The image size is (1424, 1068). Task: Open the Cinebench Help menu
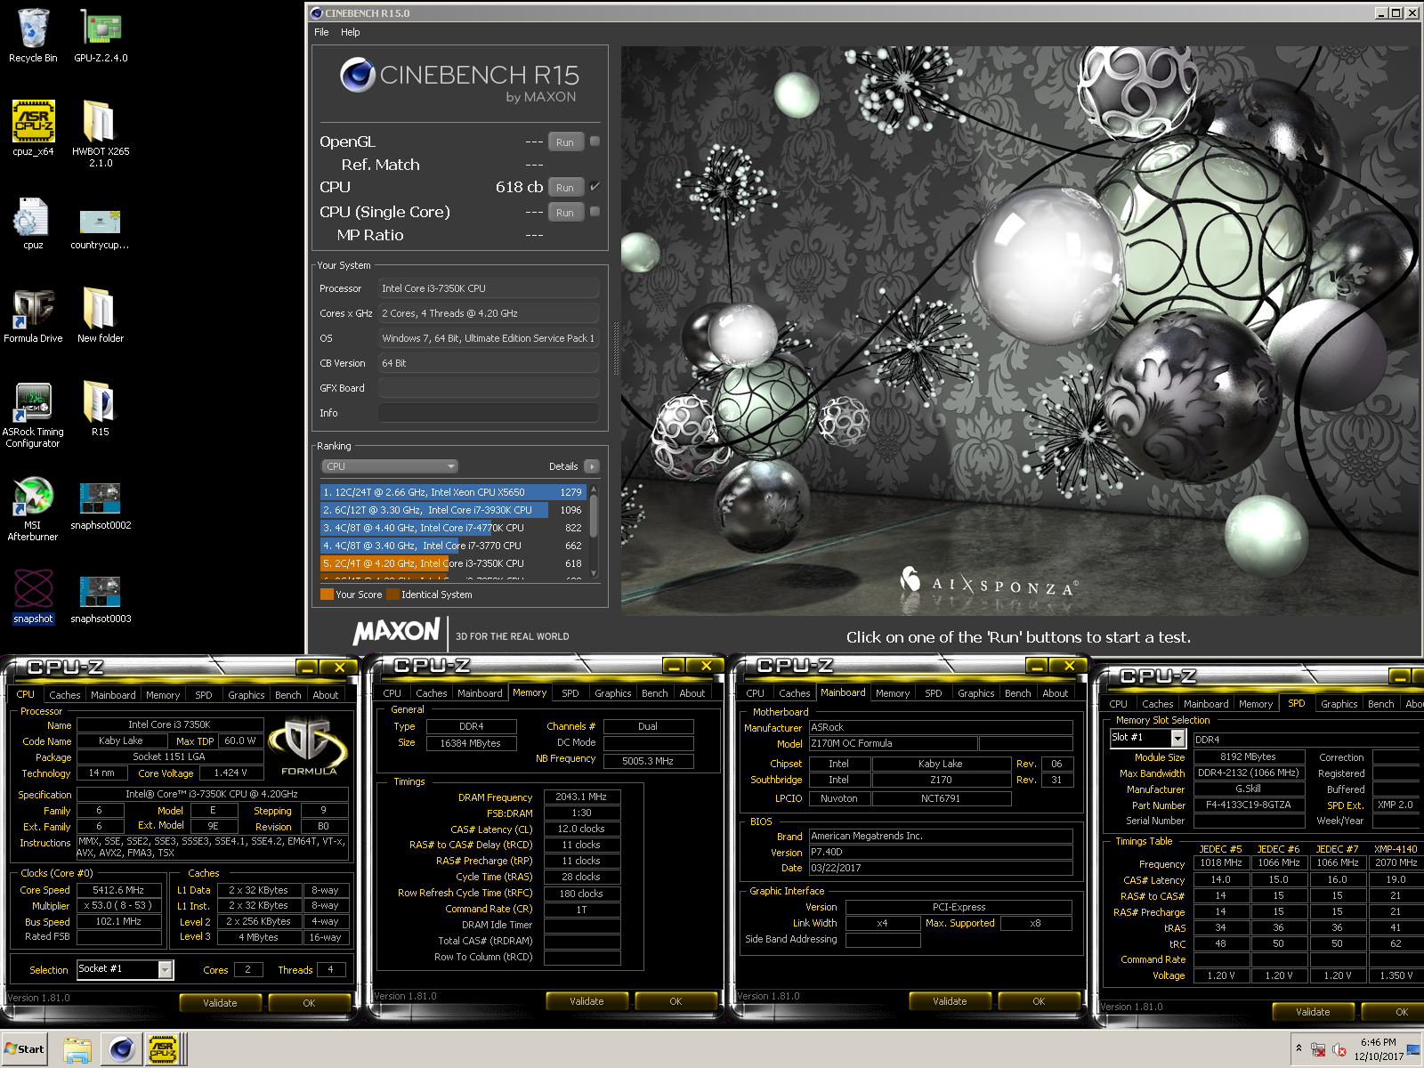coord(351,32)
